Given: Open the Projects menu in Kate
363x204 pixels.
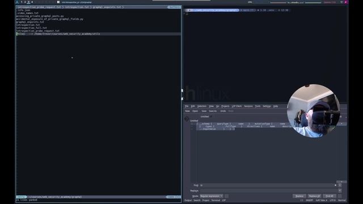Looking at the screenshot, I should (x=225, y=106).
